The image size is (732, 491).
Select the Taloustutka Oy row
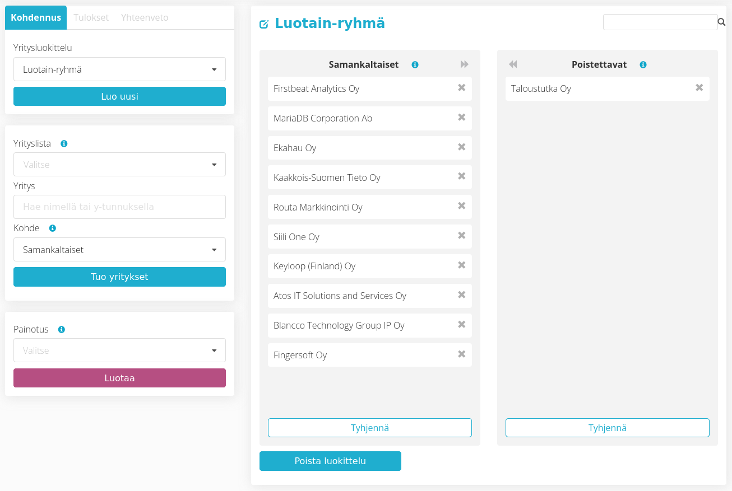(x=608, y=88)
